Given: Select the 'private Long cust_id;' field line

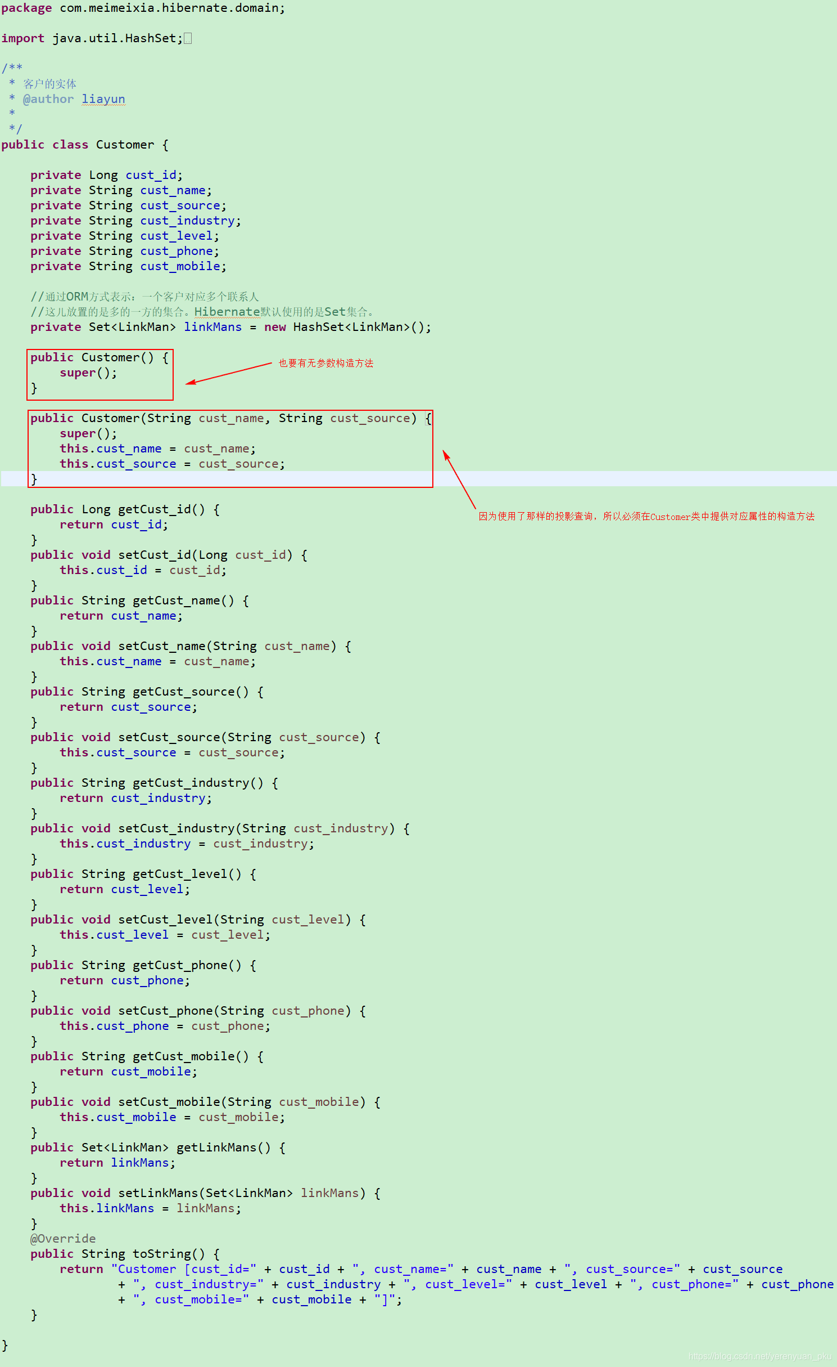Looking at the screenshot, I should [x=107, y=175].
